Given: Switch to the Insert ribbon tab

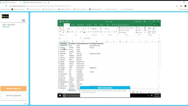Looking at the screenshot, I should click(x=73, y=25).
